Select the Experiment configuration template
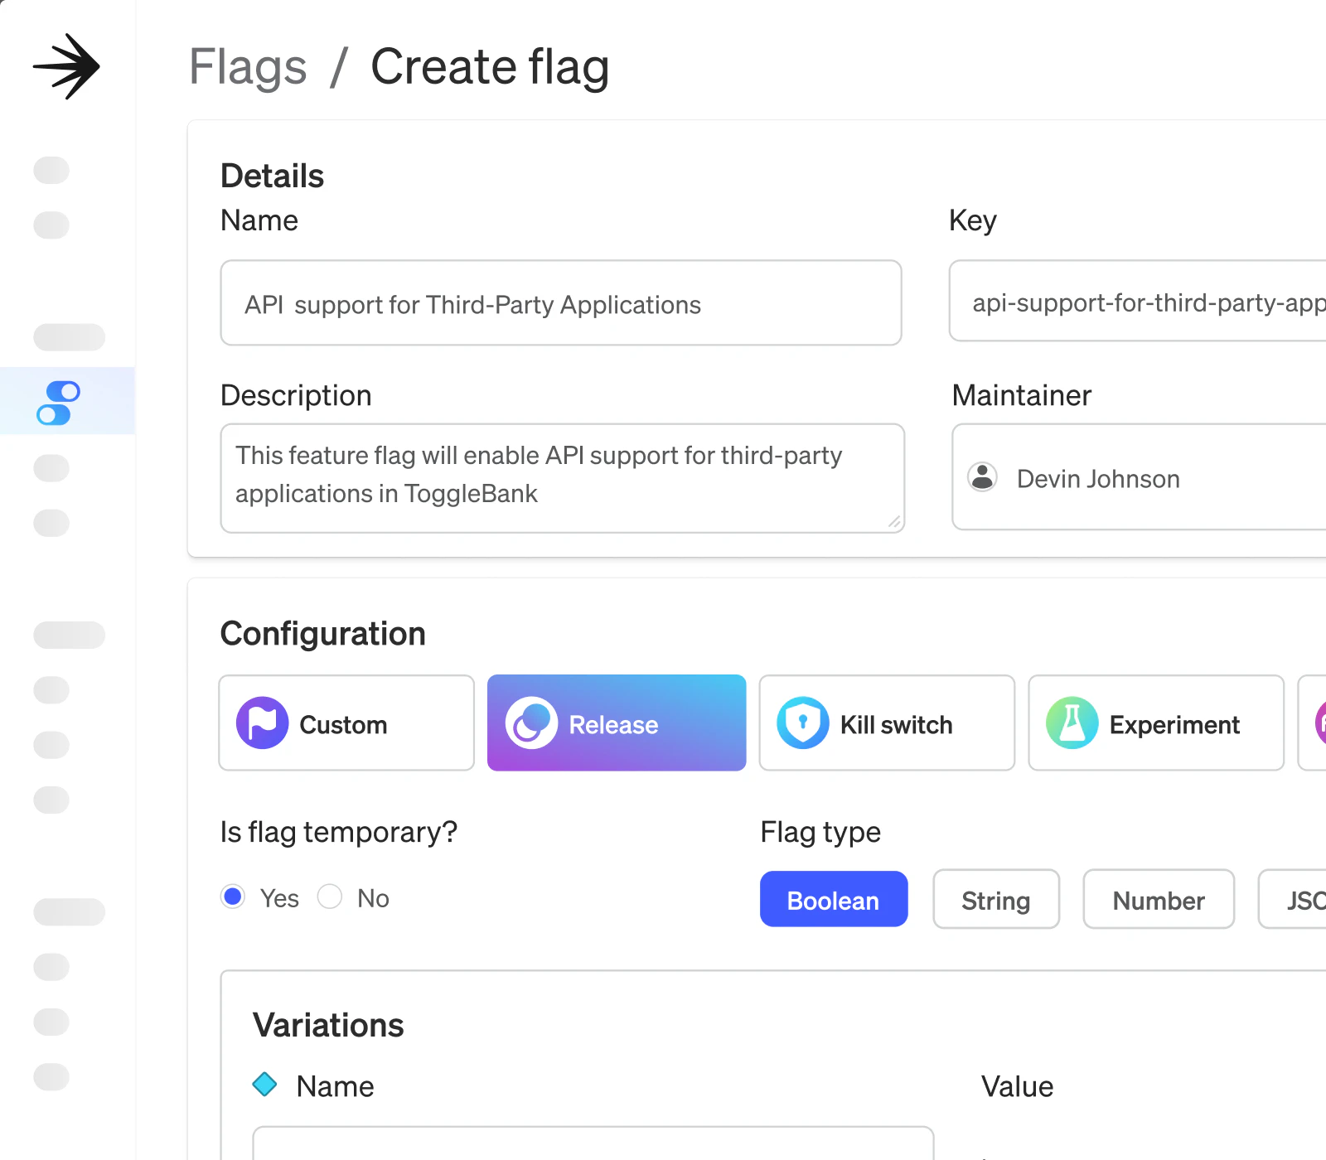 coord(1156,723)
